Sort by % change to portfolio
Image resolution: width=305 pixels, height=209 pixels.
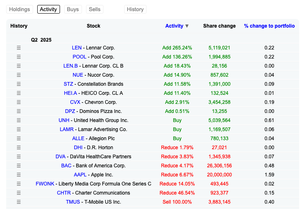point(269,26)
